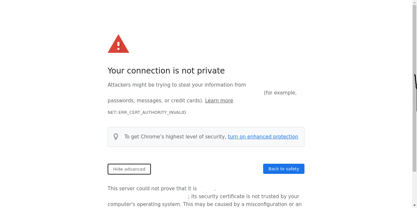Click the enhanced protection suggestion box

coord(206,137)
